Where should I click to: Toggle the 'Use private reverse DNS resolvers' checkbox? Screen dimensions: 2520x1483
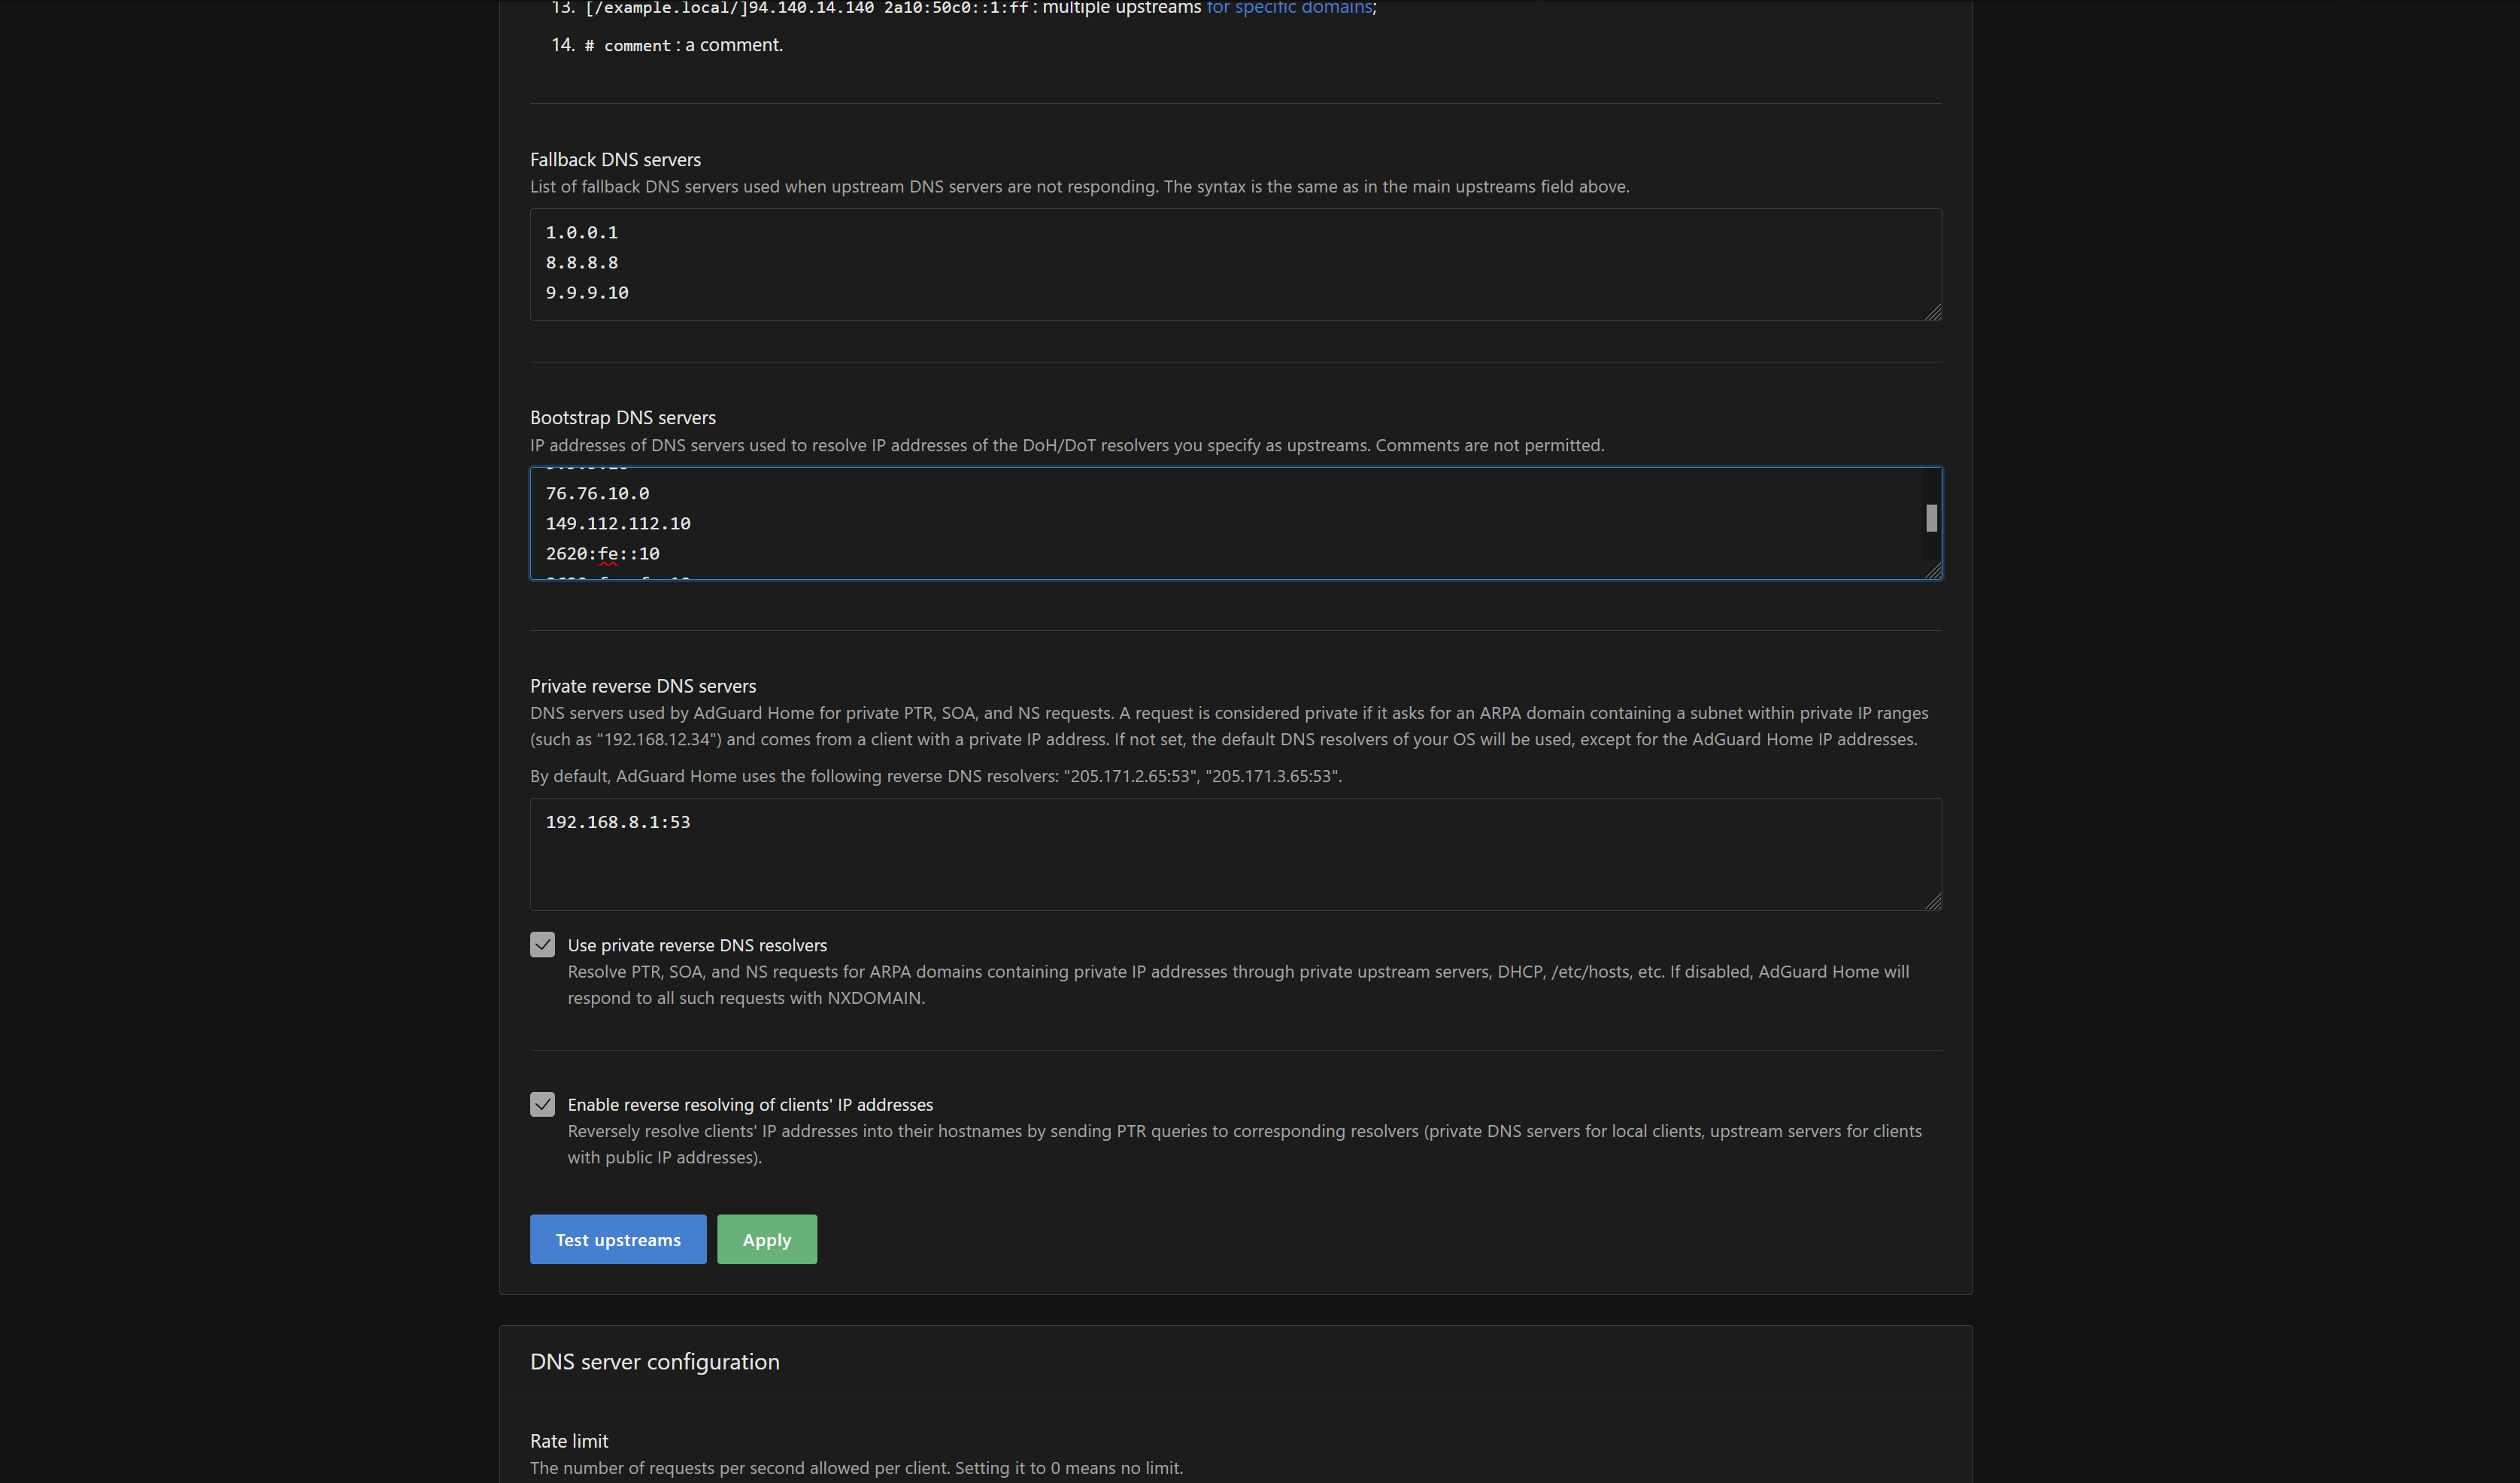(x=542, y=945)
